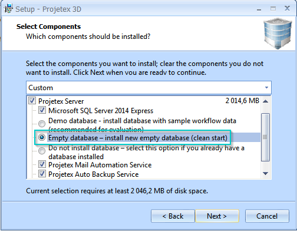Click the 'Projetex Mail Automation Service' label
The image size is (297, 231).
tap(100, 165)
